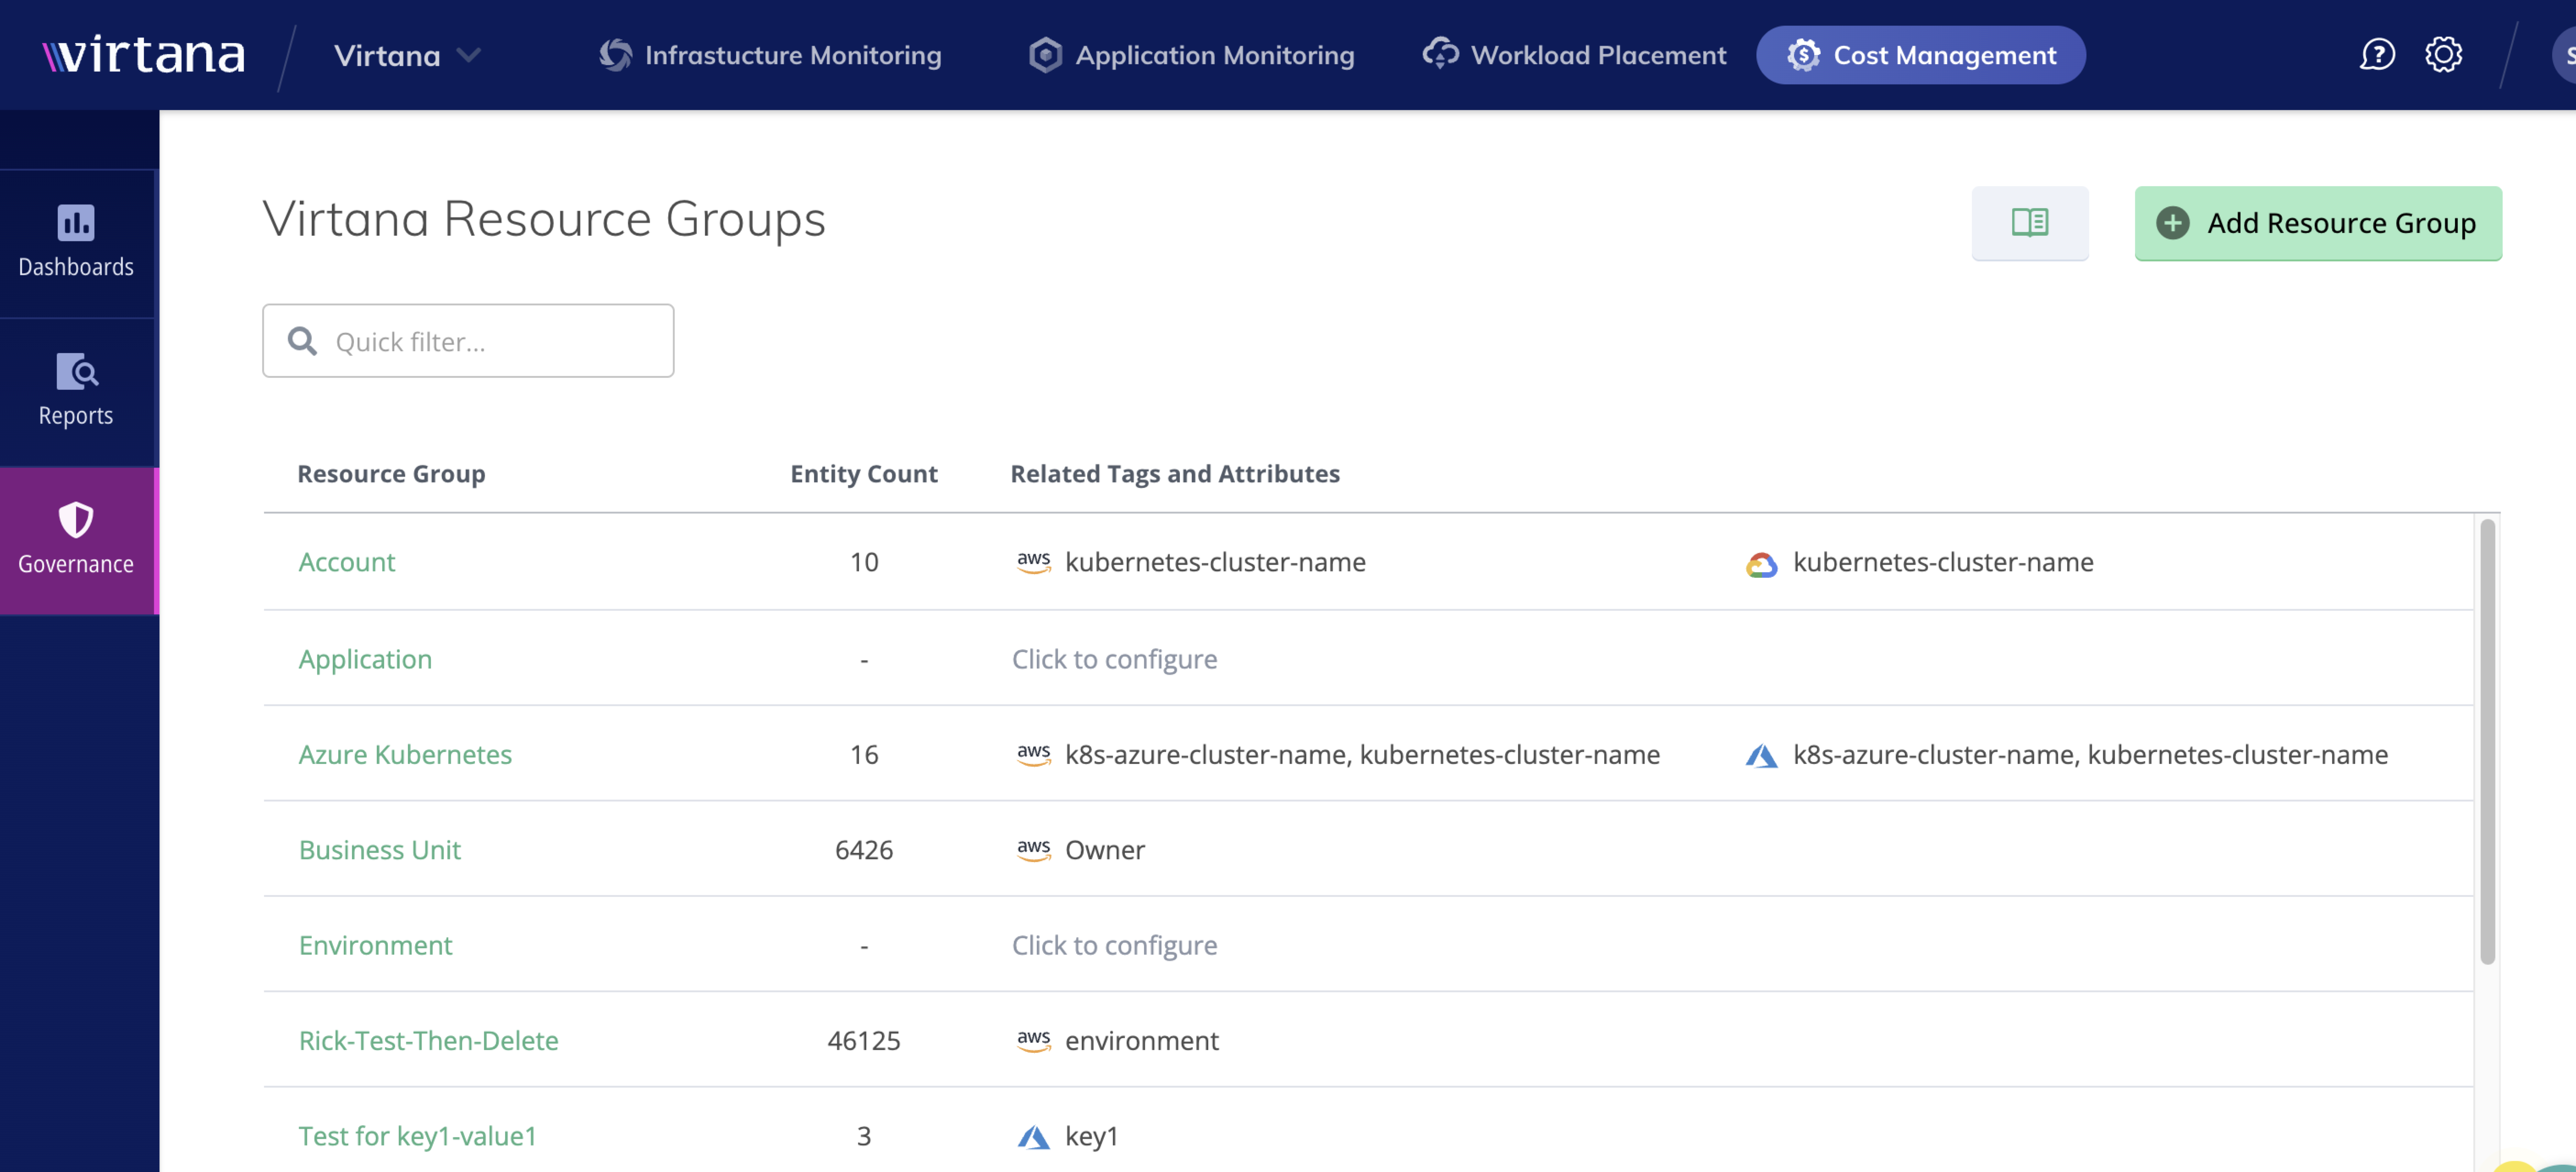This screenshot has width=2576, height=1172.
Task: Click Owner tag in Business Unit row
Action: (1104, 849)
